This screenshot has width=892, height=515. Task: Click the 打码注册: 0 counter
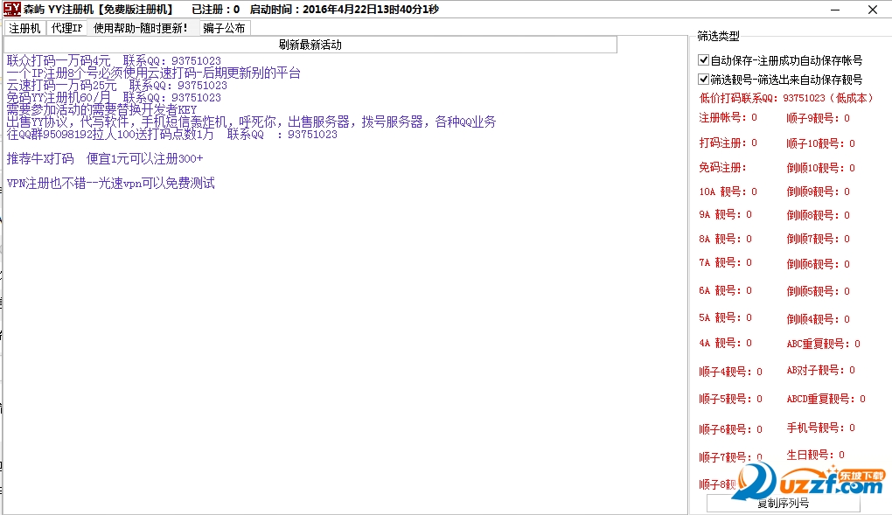tap(728, 143)
